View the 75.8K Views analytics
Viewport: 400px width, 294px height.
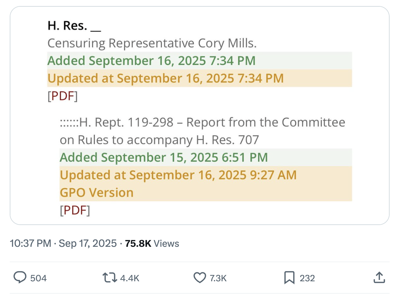pyautogui.click(x=152, y=243)
